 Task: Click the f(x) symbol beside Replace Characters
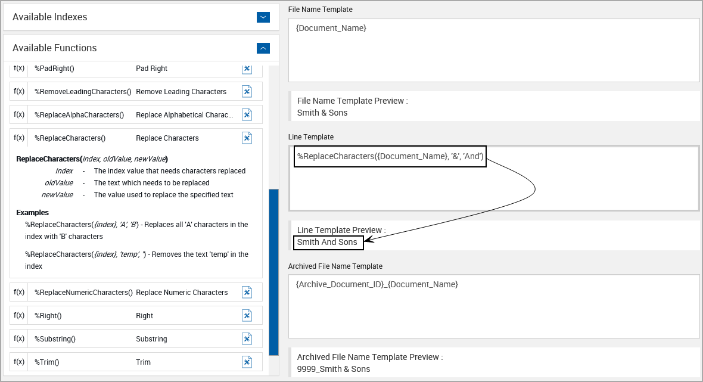18,138
